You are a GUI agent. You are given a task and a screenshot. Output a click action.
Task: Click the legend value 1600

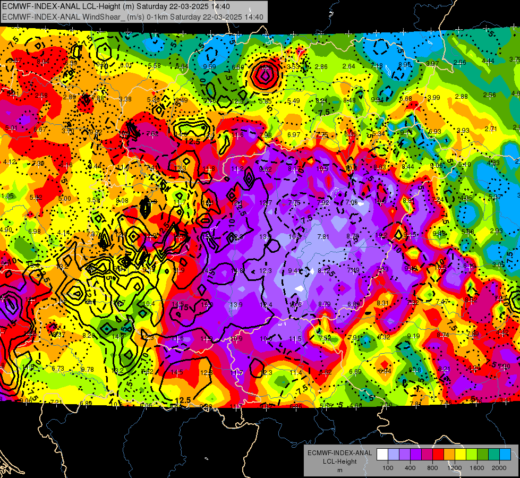coord(477,468)
